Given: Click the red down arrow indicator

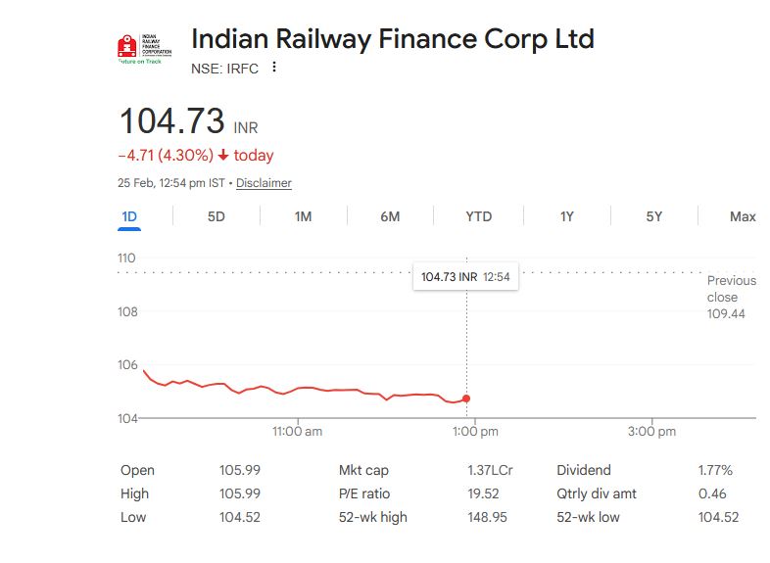Looking at the screenshot, I should [x=223, y=156].
